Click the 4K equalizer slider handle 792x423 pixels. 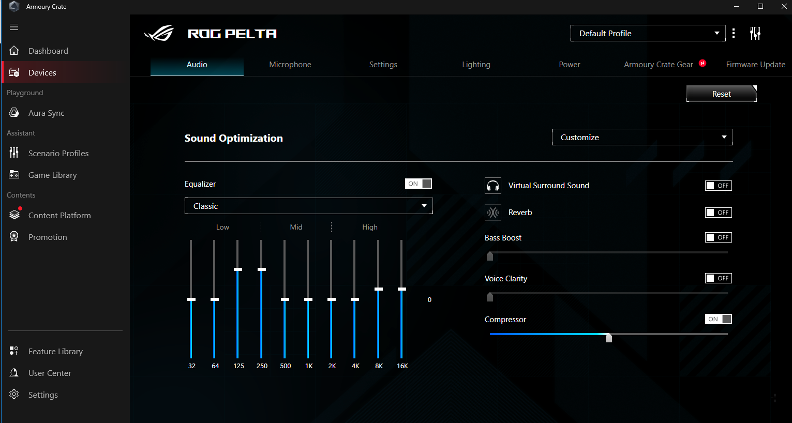click(x=355, y=299)
